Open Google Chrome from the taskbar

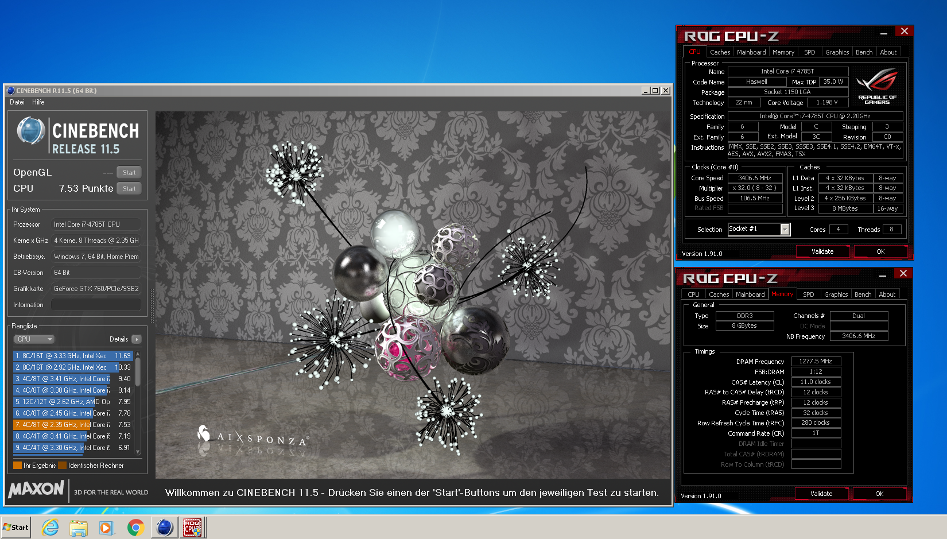pyautogui.click(x=135, y=527)
